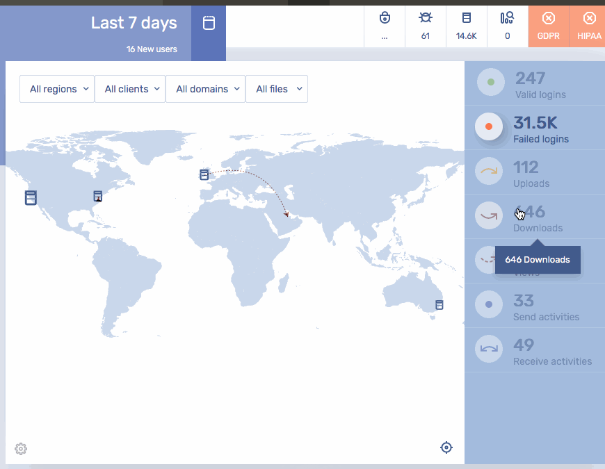Toggle Failed logins activity filter
The image size is (605, 469).
click(490, 126)
